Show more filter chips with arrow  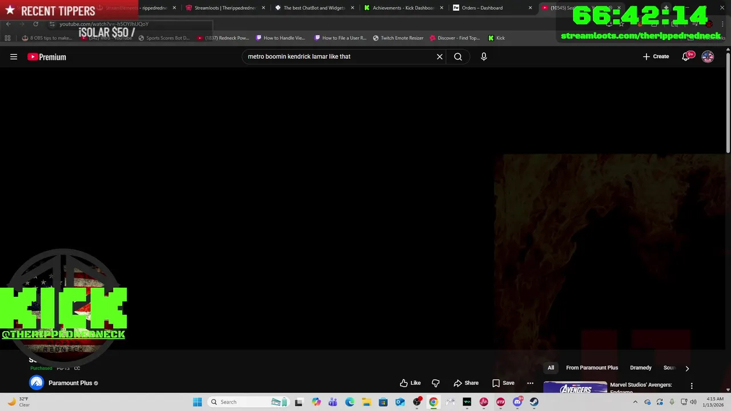pos(687,368)
